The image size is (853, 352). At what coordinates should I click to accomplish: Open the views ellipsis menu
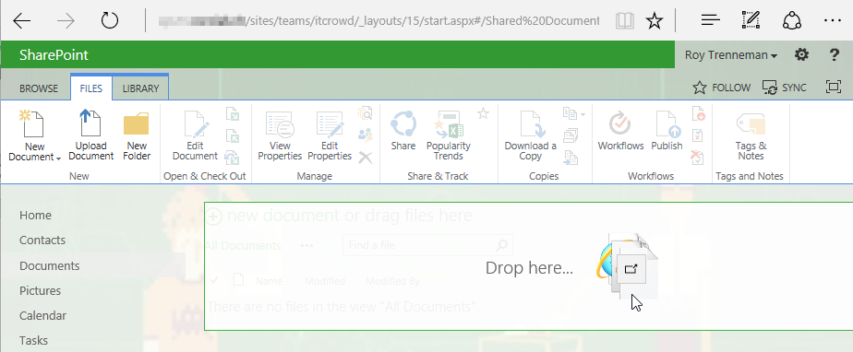306,245
